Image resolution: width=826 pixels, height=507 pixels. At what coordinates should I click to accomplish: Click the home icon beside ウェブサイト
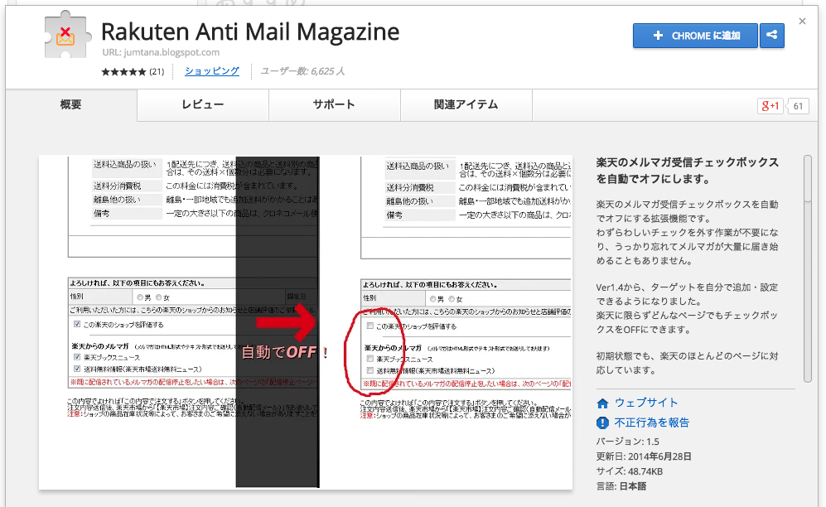click(x=602, y=403)
